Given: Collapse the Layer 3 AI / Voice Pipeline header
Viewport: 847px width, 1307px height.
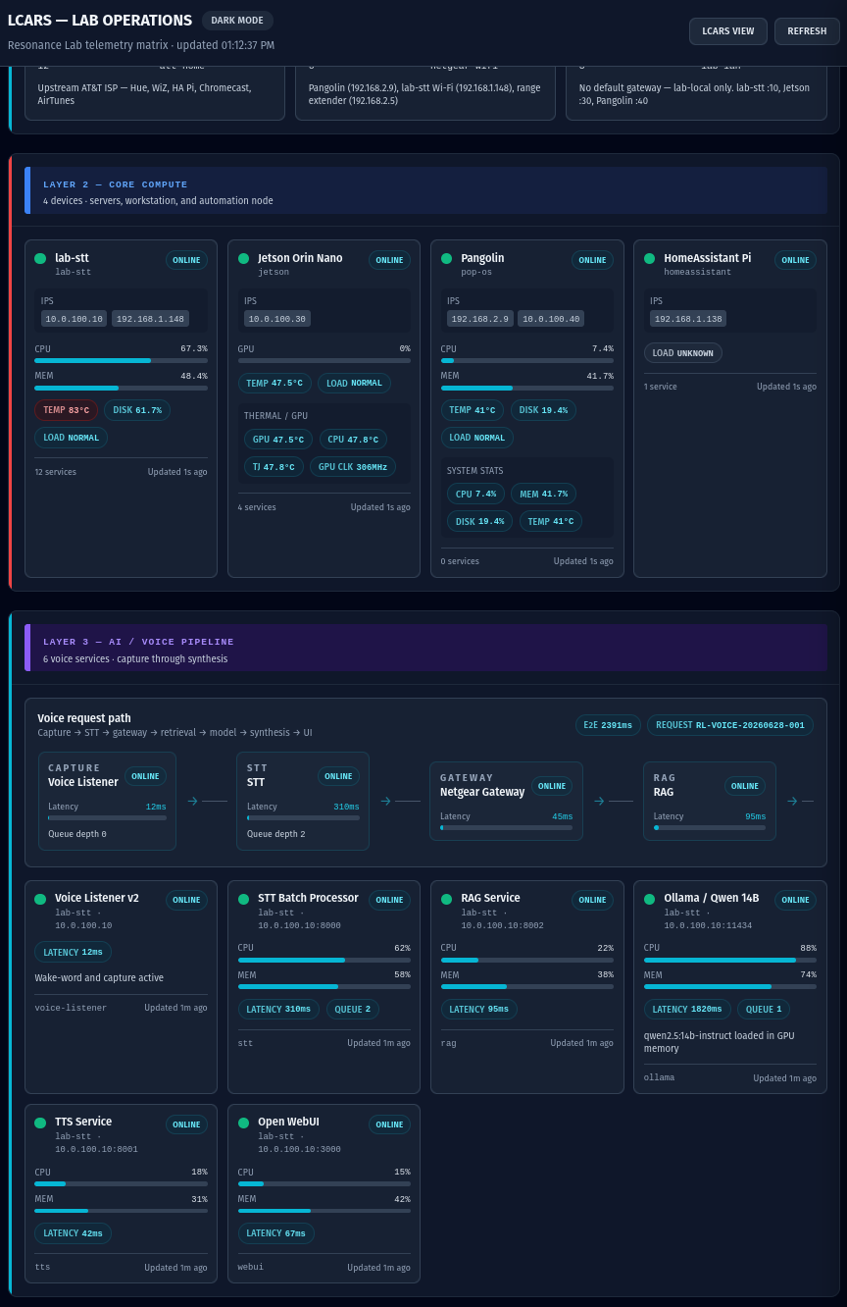Looking at the screenshot, I should pos(425,648).
